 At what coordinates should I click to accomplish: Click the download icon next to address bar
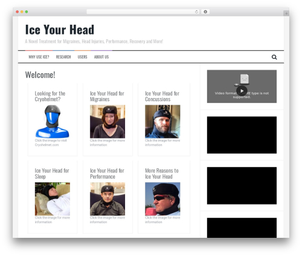click(205, 12)
